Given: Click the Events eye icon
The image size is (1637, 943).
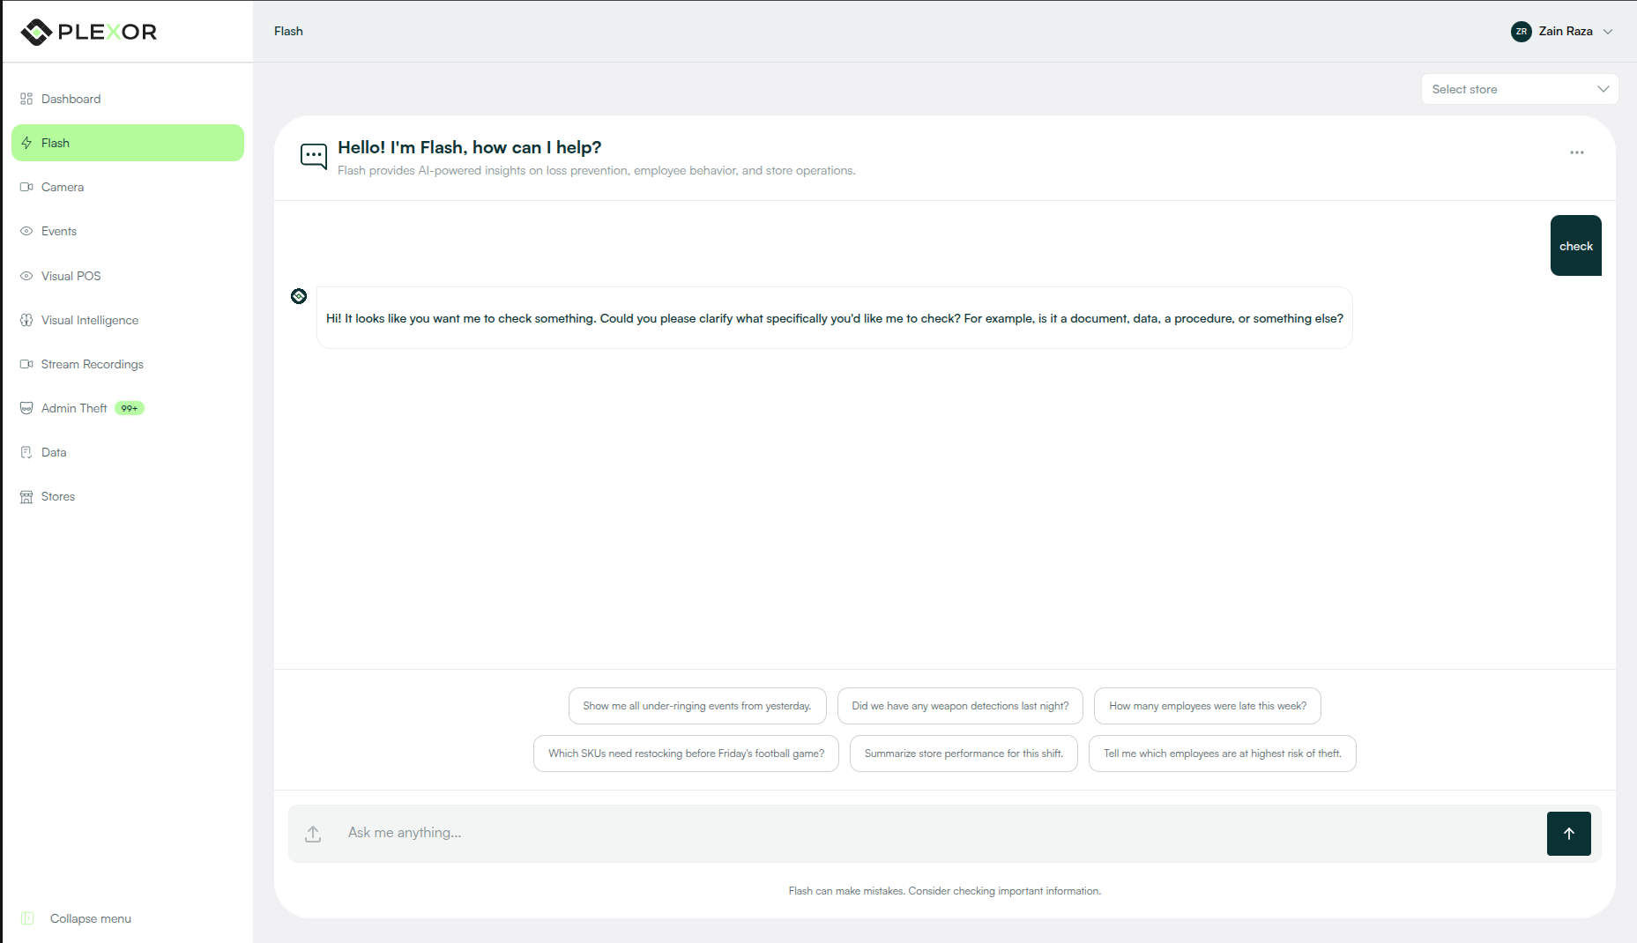Looking at the screenshot, I should [x=26, y=231].
